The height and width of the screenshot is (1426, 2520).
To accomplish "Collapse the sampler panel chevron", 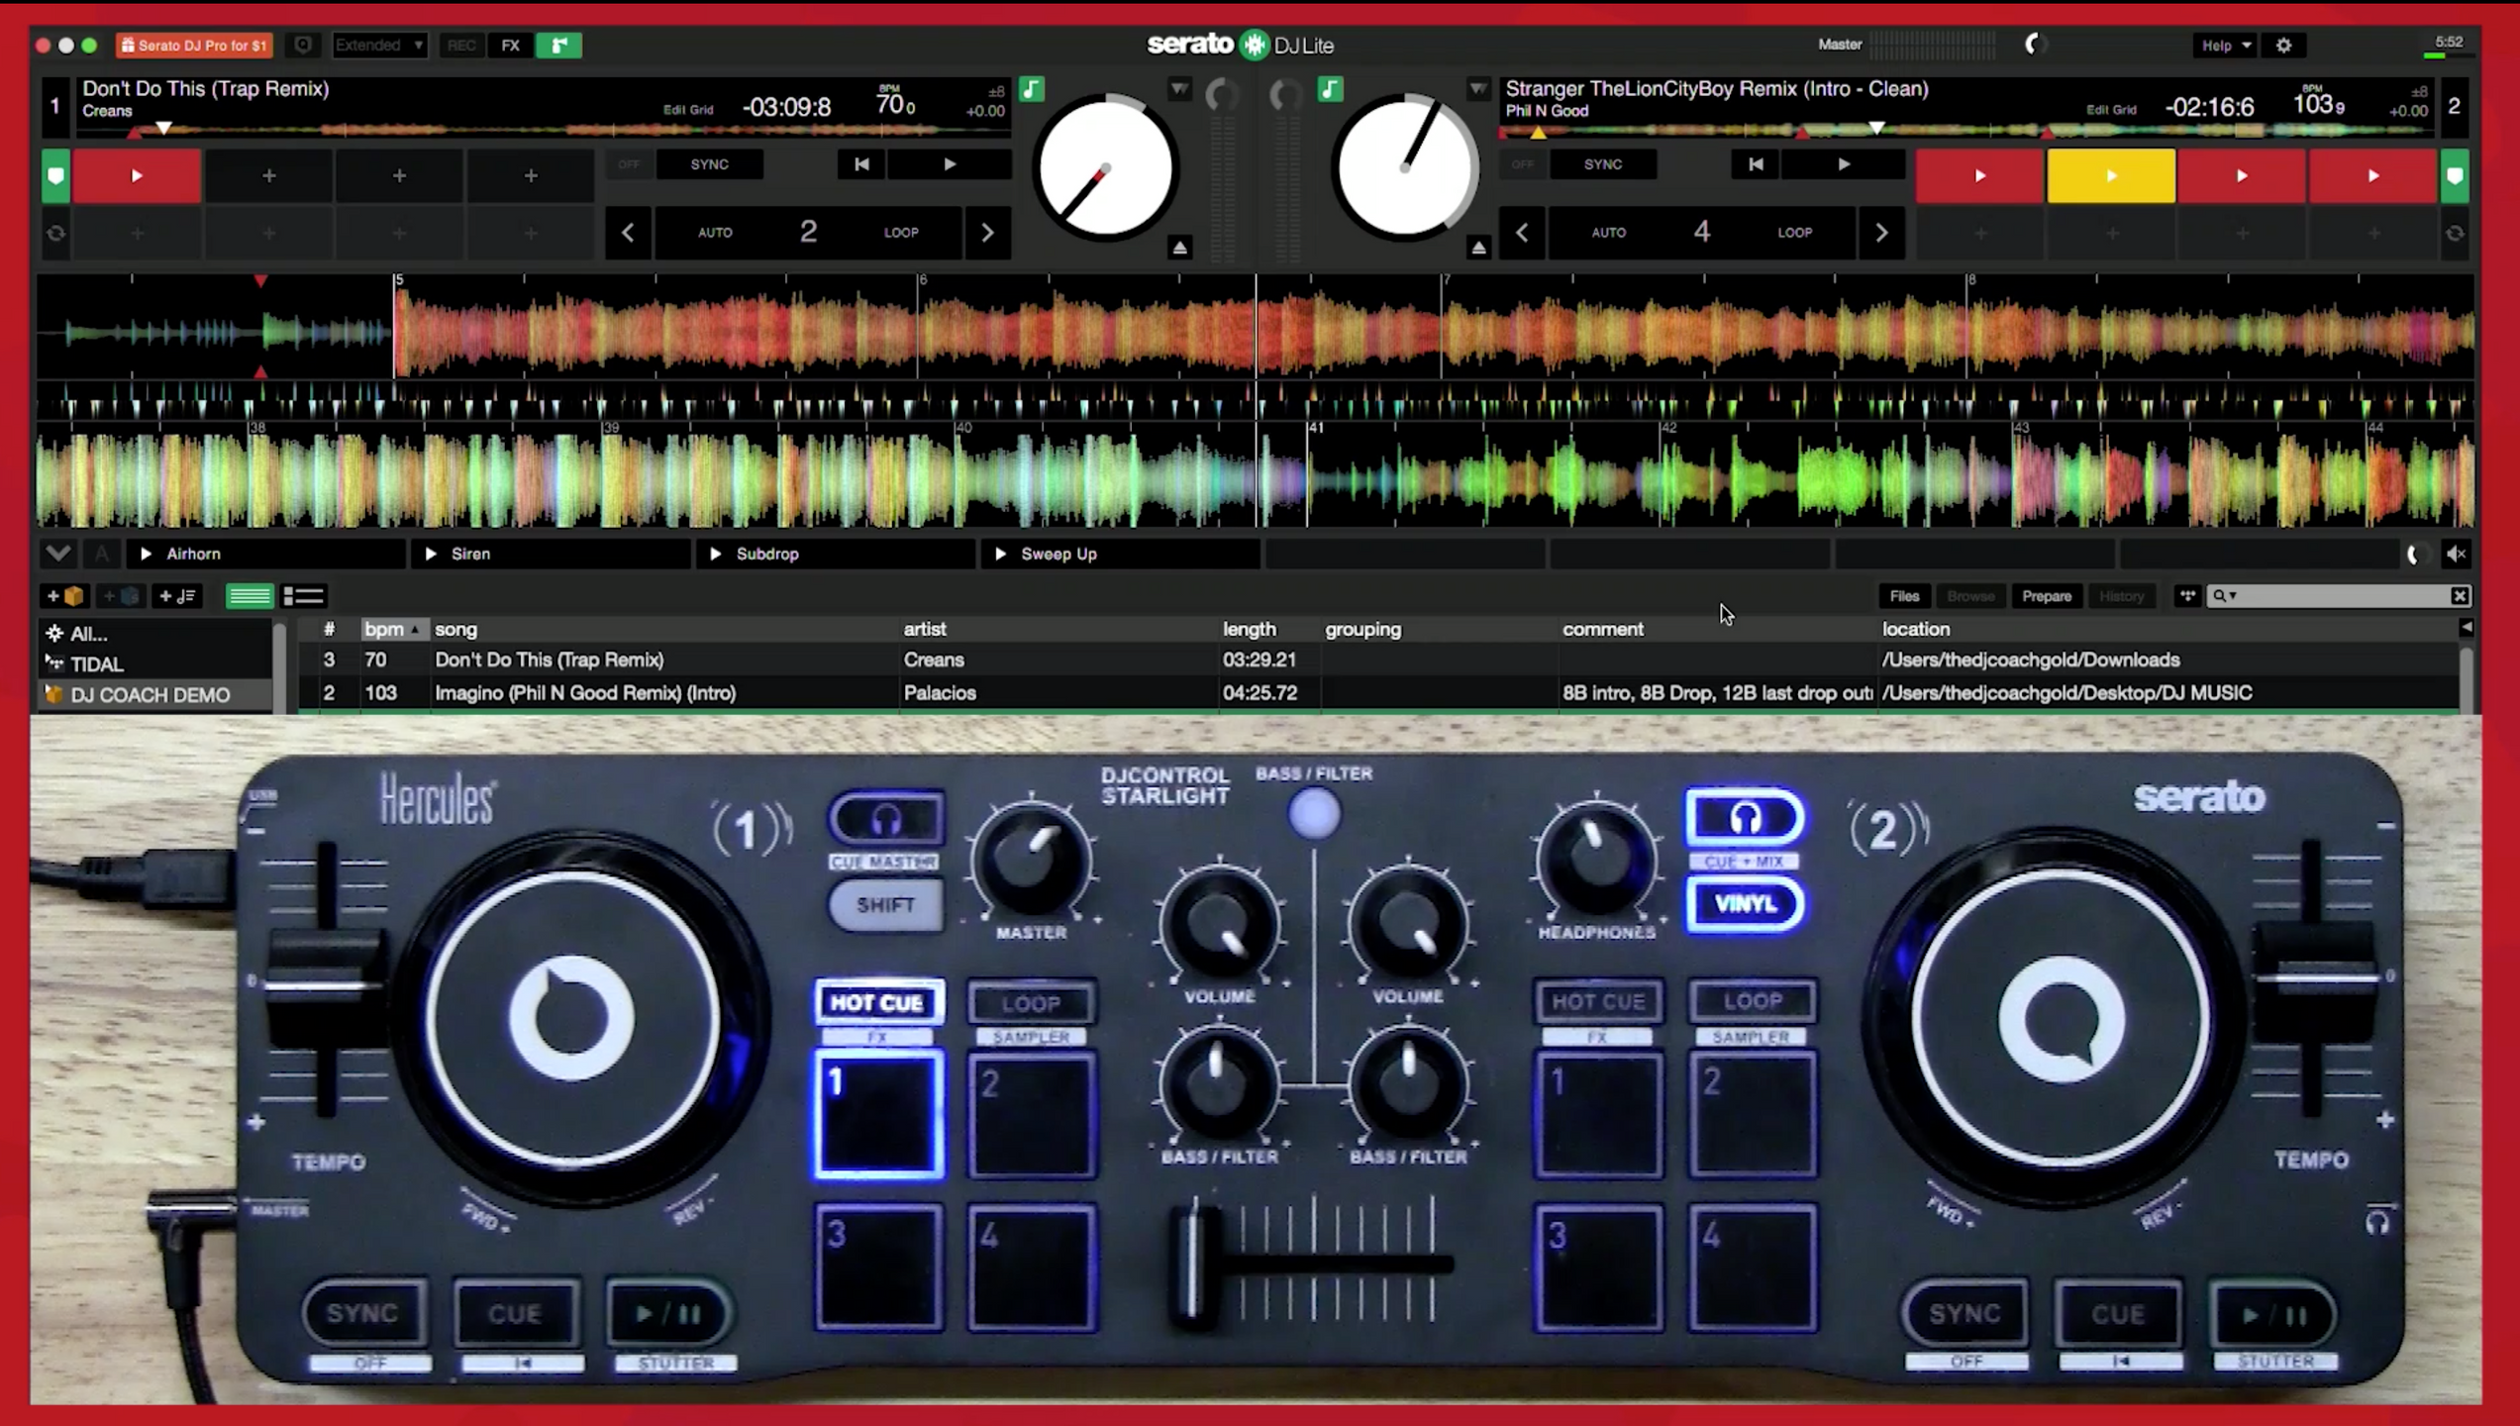I will 58,554.
